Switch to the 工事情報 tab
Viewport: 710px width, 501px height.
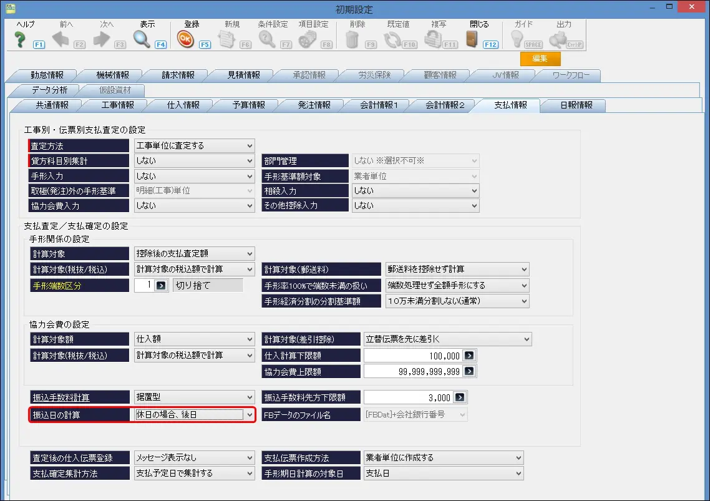point(118,105)
